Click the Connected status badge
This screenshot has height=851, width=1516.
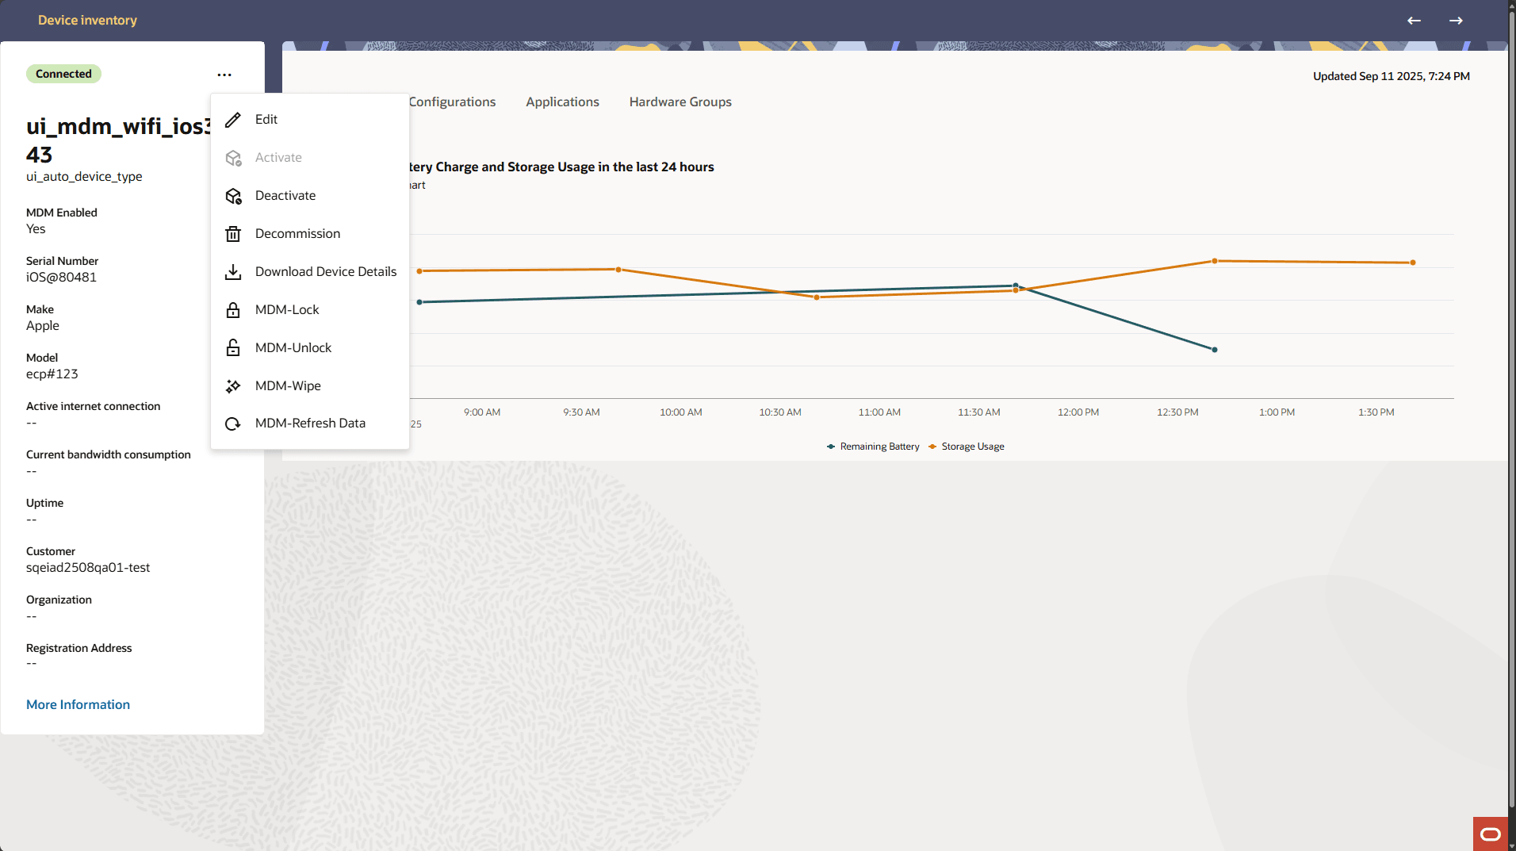point(63,73)
